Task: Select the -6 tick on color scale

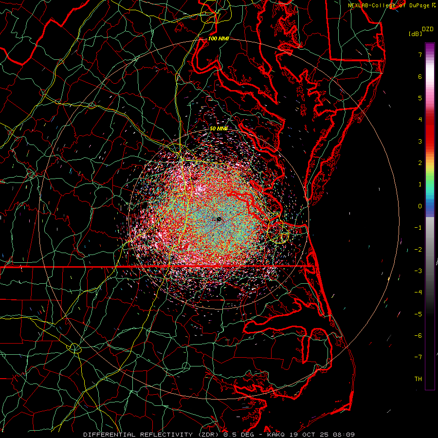Action: 418,336
